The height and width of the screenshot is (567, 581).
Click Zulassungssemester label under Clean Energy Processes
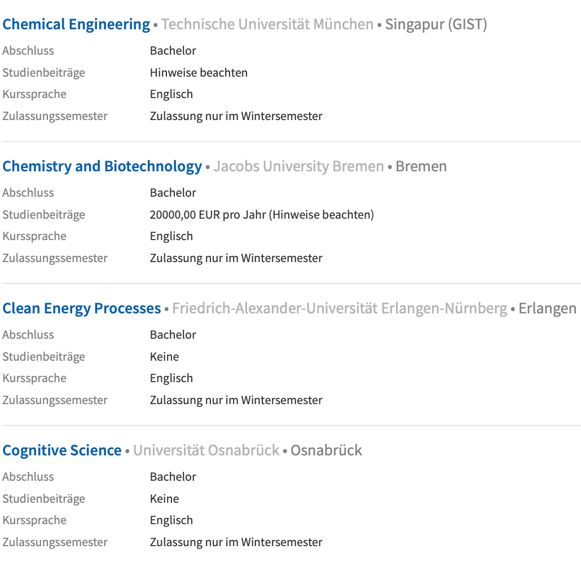[x=55, y=400]
